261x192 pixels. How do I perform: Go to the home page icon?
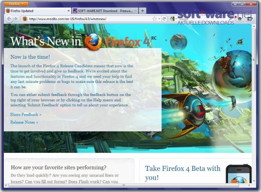point(240,19)
